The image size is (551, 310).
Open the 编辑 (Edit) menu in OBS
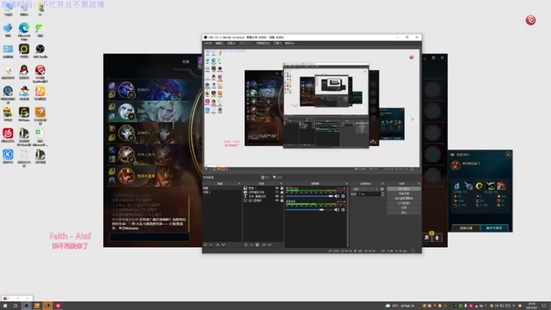(x=219, y=43)
